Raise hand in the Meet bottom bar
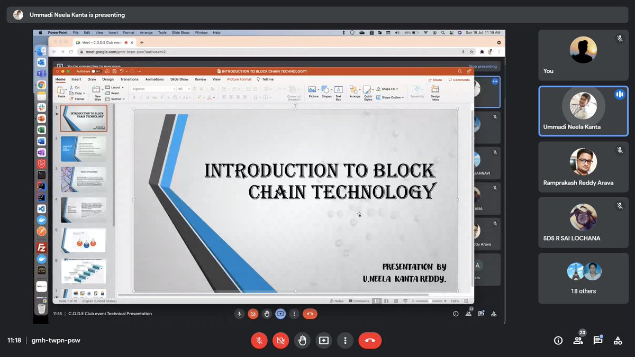 pyautogui.click(x=302, y=341)
